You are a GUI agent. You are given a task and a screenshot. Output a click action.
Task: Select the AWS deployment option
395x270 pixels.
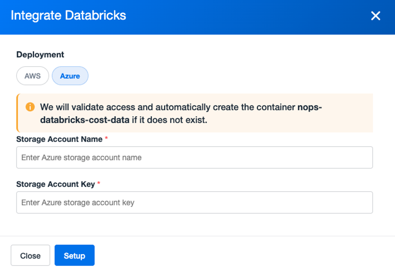[x=33, y=76]
